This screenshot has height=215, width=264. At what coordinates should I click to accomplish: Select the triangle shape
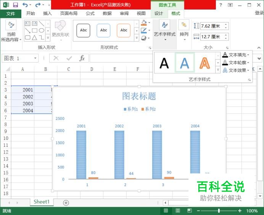(x=34, y=37)
